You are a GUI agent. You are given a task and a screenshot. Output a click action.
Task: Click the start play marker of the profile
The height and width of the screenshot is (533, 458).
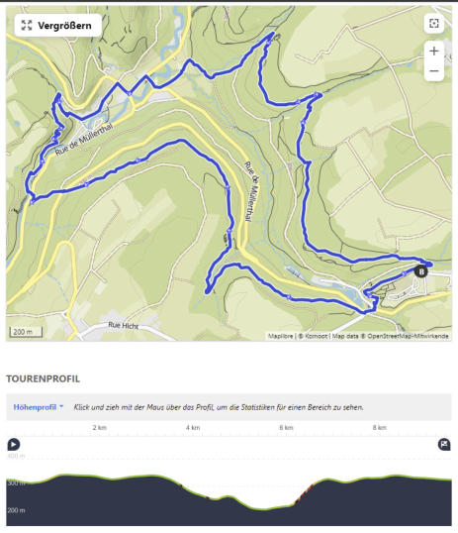[x=14, y=444]
